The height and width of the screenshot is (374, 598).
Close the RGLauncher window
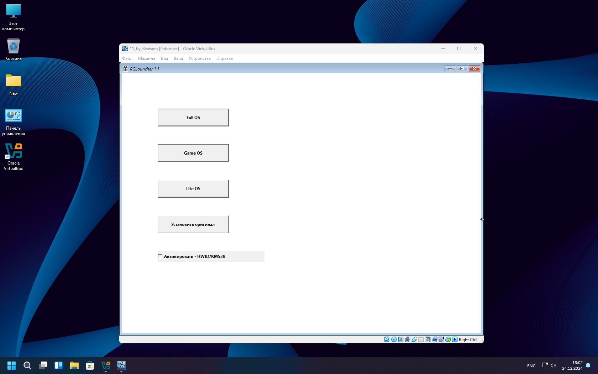point(474,69)
